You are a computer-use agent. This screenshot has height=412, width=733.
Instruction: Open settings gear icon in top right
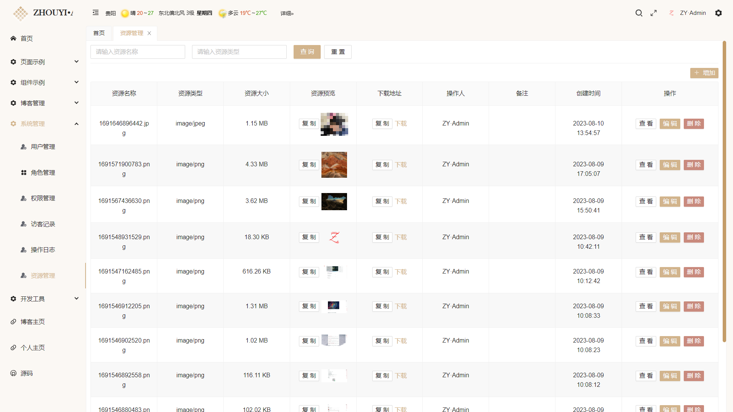click(x=718, y=13)
